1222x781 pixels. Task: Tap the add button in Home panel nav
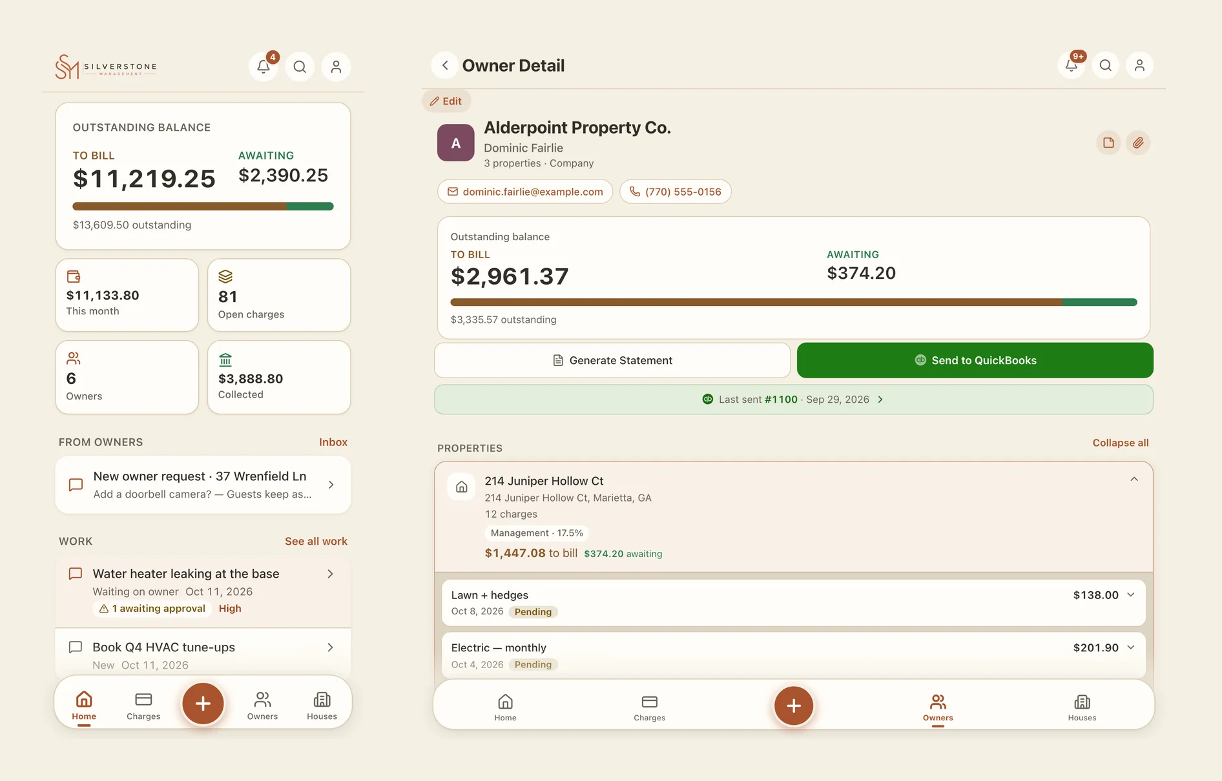pos(203,703)
